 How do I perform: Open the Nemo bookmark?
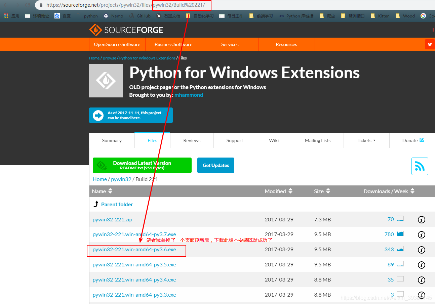(113, 16)
